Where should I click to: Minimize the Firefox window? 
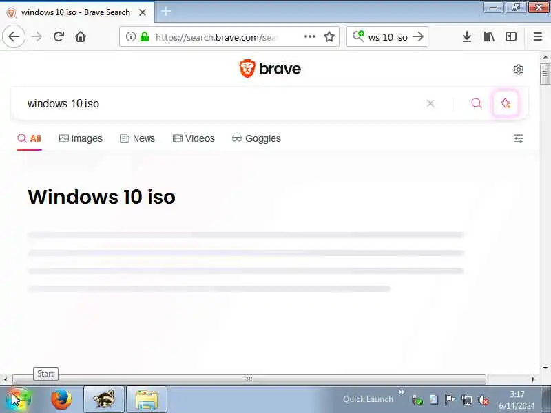tap(493, 8)
